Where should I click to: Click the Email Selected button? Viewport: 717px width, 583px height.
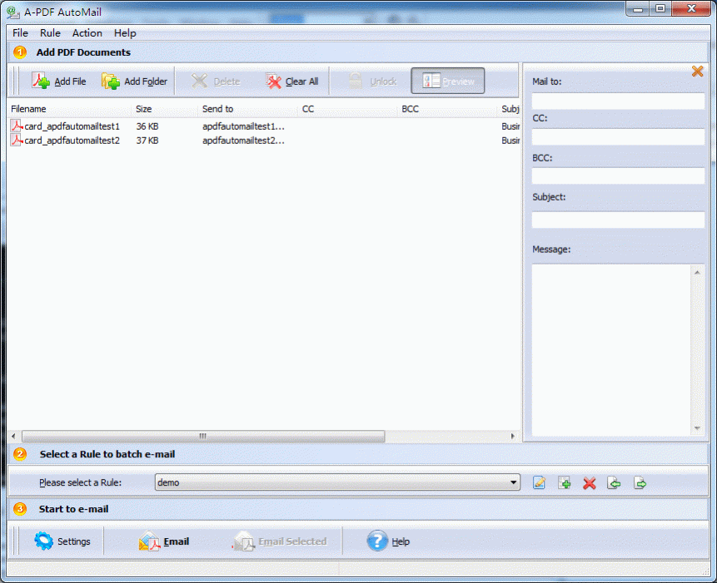click(280, 541)
